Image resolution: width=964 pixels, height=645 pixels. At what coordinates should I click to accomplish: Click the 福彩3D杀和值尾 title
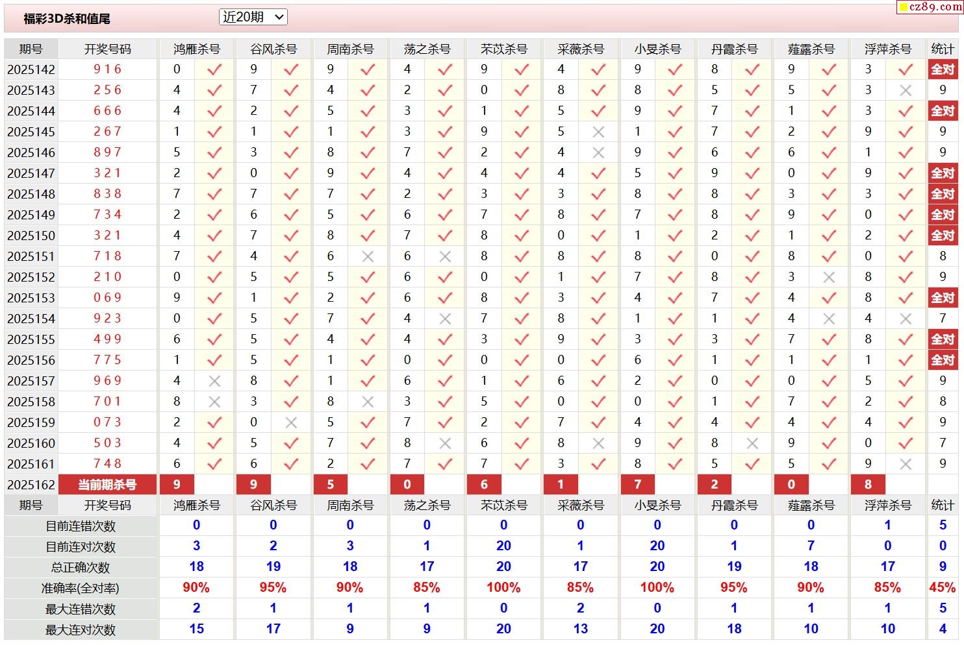[67, 19]
